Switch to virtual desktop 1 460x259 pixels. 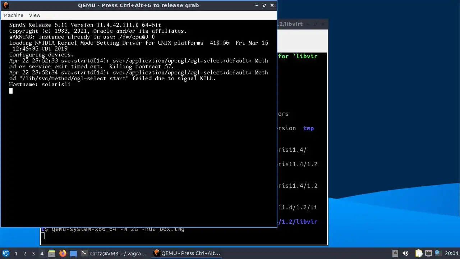(x=16, y=254)
